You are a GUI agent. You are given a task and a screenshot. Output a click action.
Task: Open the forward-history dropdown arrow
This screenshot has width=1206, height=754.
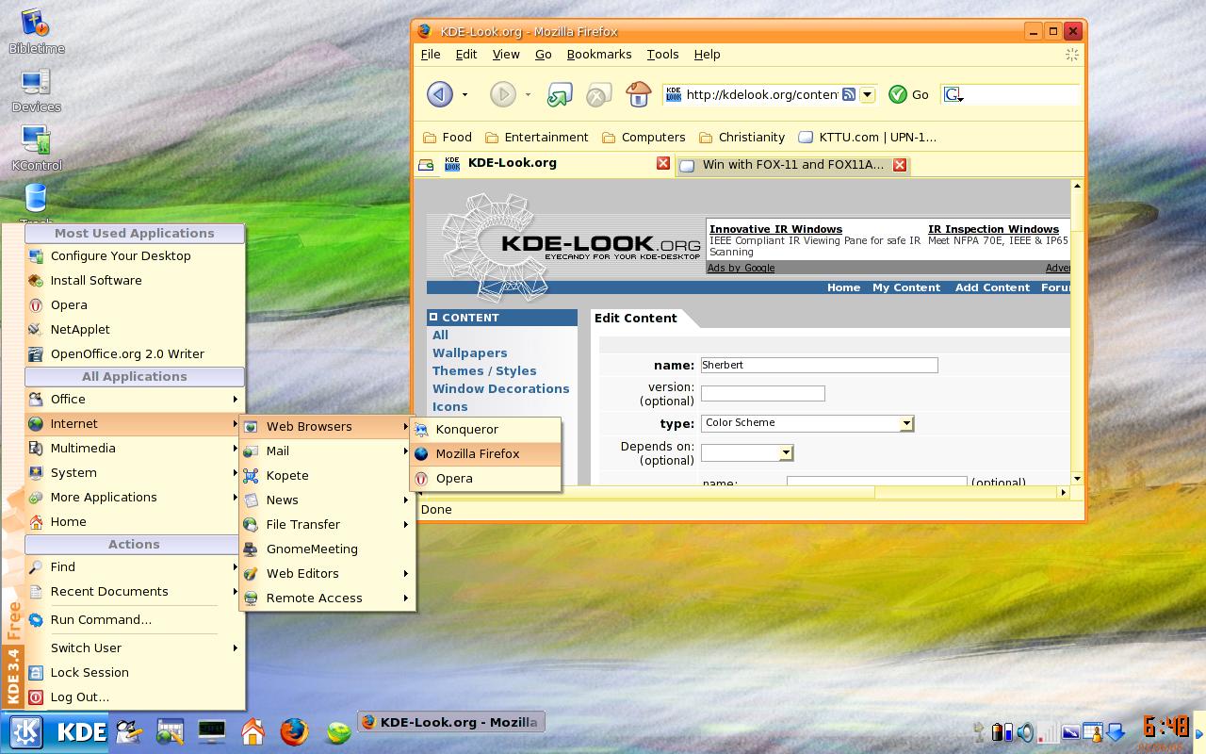click(528, 94)
